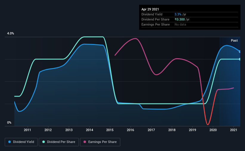Image resolution: width=245 pixels, height=151 pixels.
Task: Click the 2019 x-axis label
Action: [x=192, y=130]
